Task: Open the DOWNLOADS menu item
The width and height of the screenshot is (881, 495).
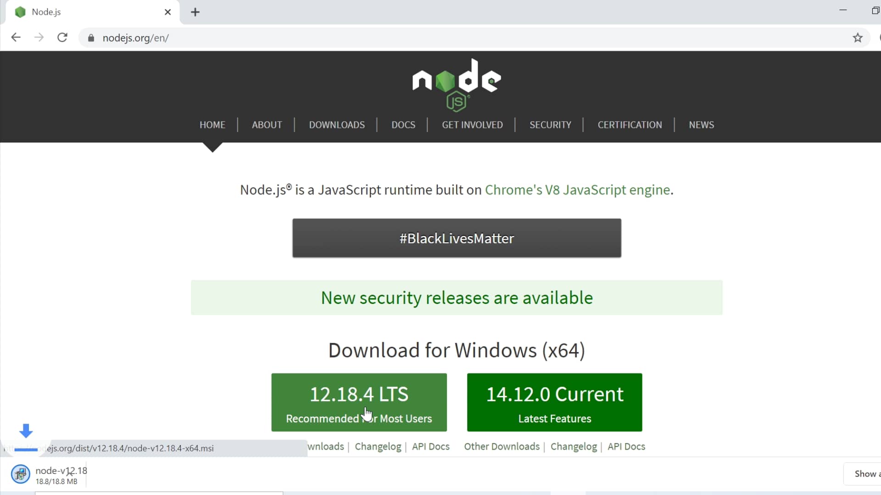Action: pos(336,125)
